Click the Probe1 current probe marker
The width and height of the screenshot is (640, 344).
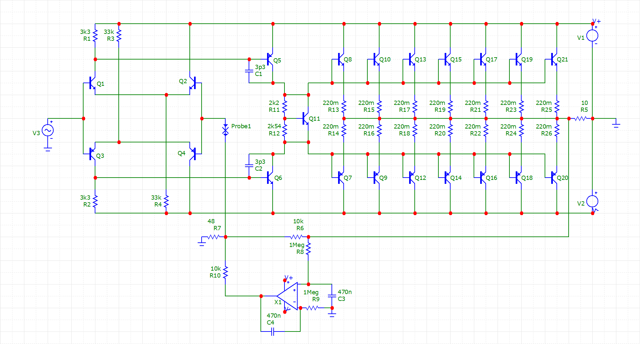[225, 130]
